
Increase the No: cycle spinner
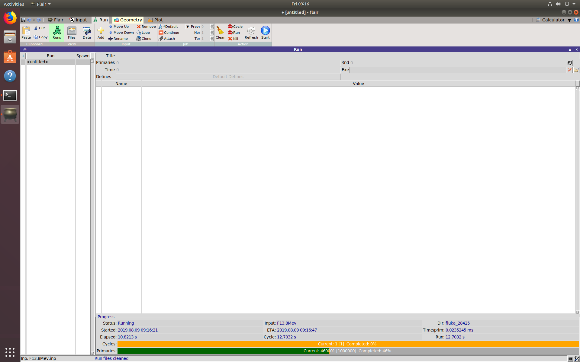212,31
